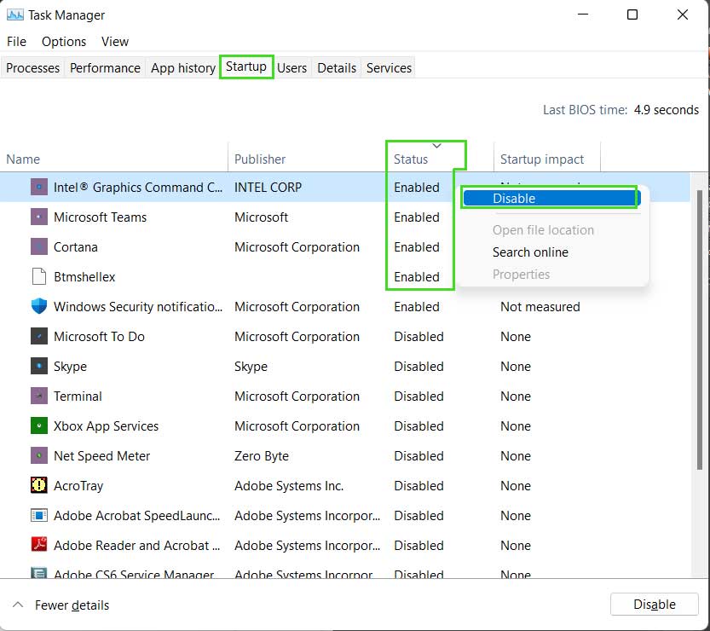Image resolution: width=710 pixels, height=631 pixels.
Task: Close the Task Manager window
Action: tap(683, 14)
